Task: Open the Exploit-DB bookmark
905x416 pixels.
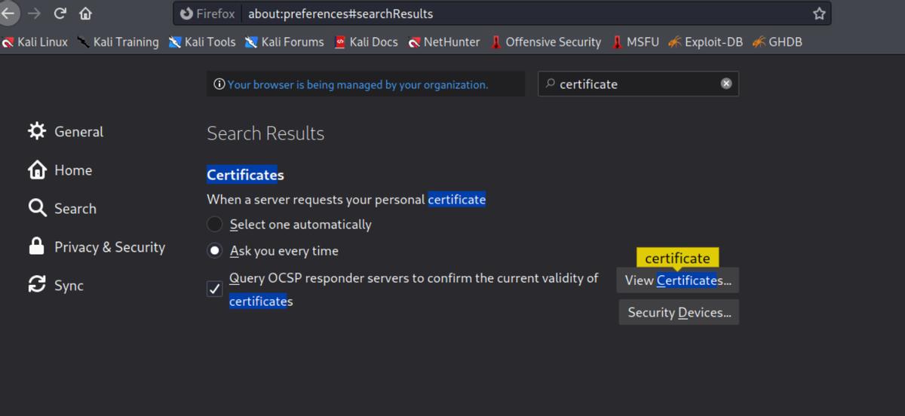Action: (x=705, y=42)
